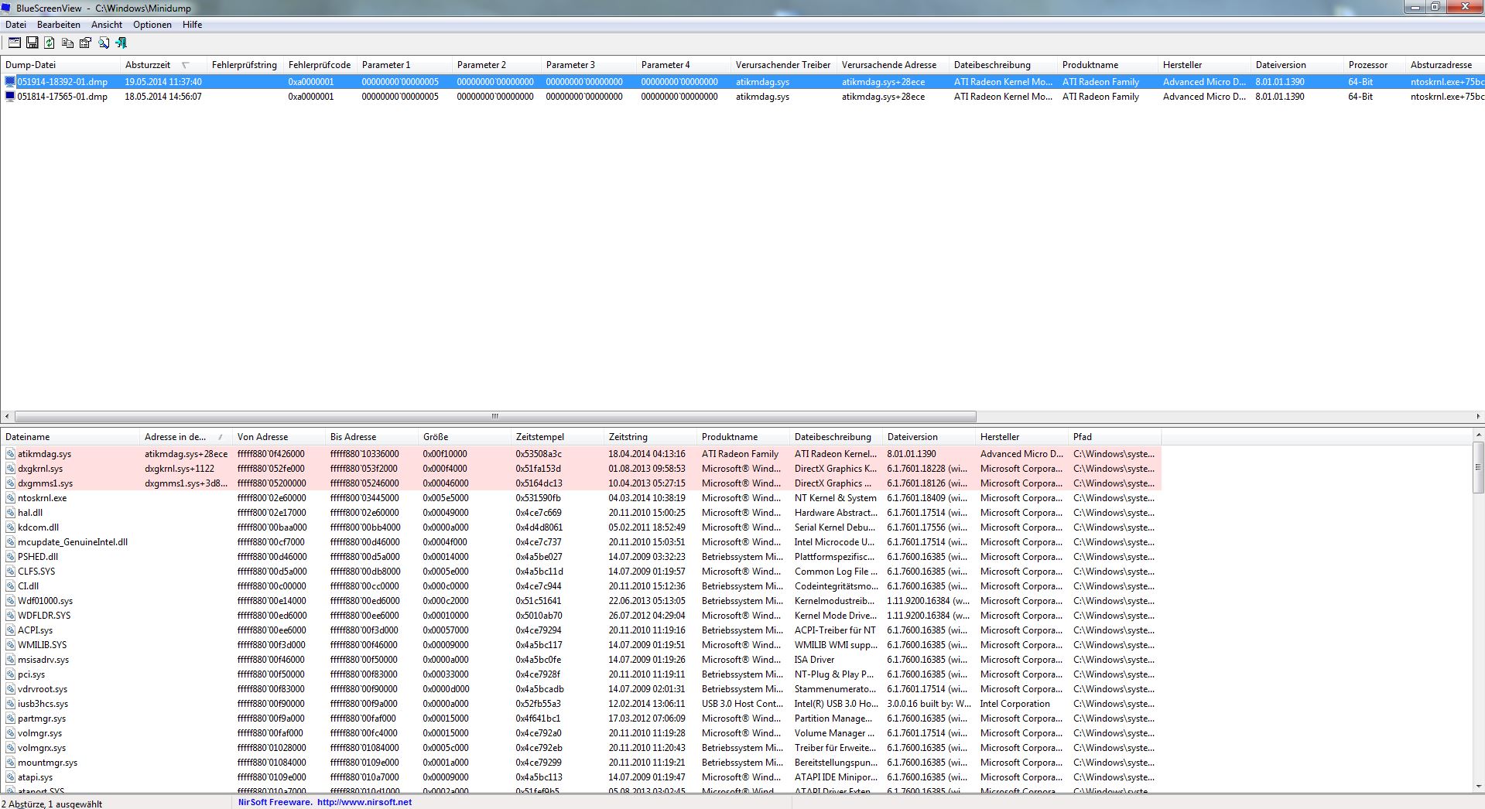Click icon of dump 051914-18392-01.dmp
Viewport: 1485px width, 809px height.
point(10,81)
